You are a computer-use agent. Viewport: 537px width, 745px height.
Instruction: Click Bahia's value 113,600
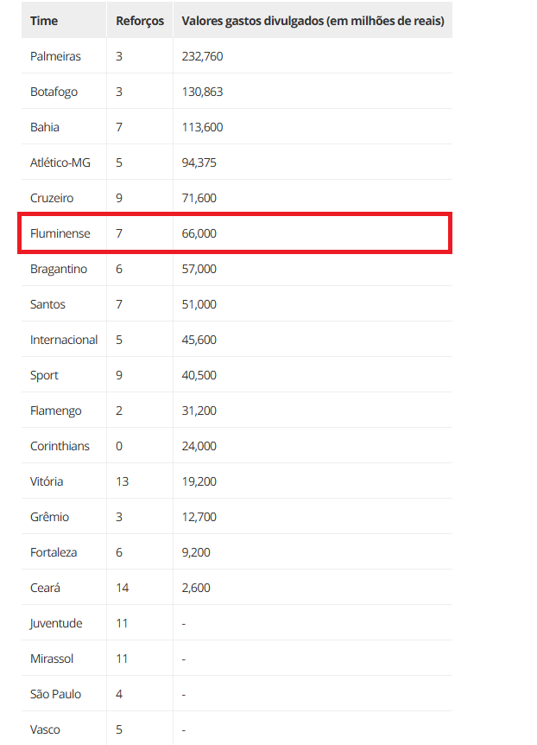pos(202,127)
